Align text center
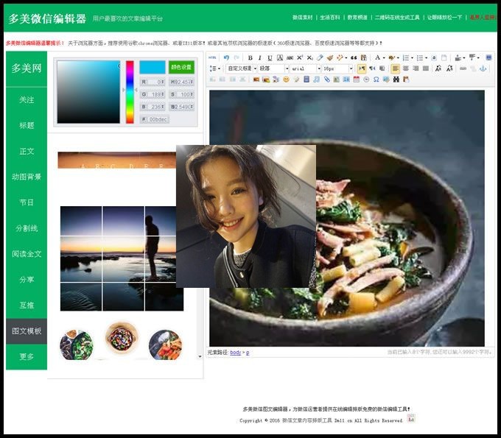The width and height of the screenshot is (501, 438). pos(405,68)
